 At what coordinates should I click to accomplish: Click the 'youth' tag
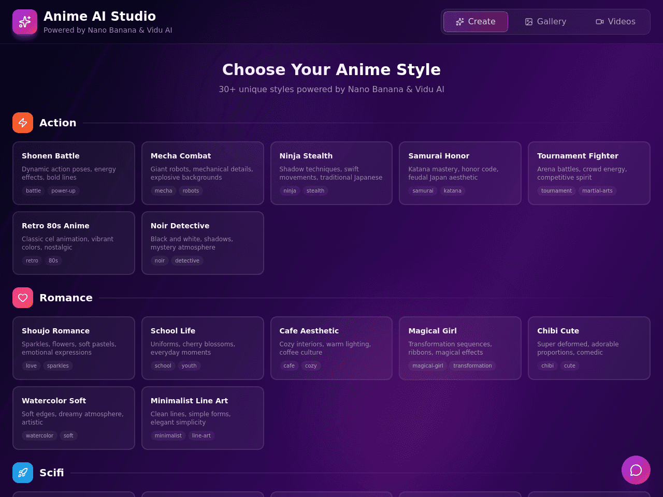(x=189, y=366)
